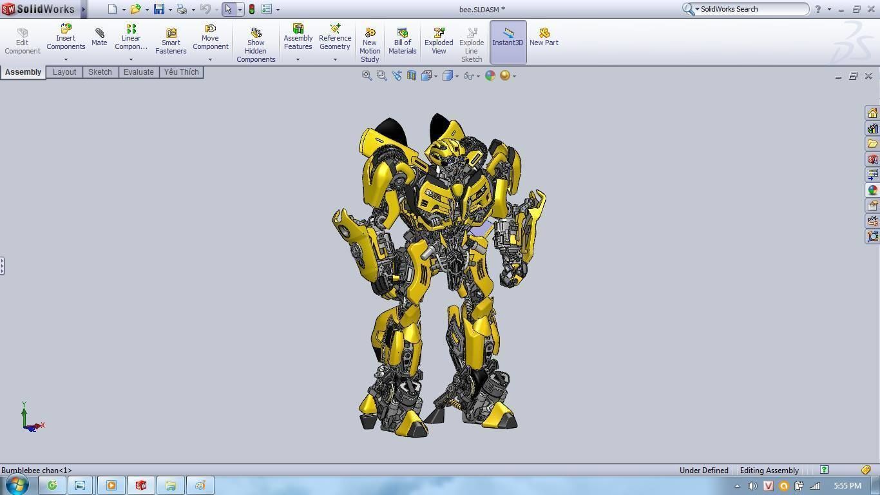Expand the SolidWorks menu flyout arrow
880x495 pixels.
[x=84, y=9]
